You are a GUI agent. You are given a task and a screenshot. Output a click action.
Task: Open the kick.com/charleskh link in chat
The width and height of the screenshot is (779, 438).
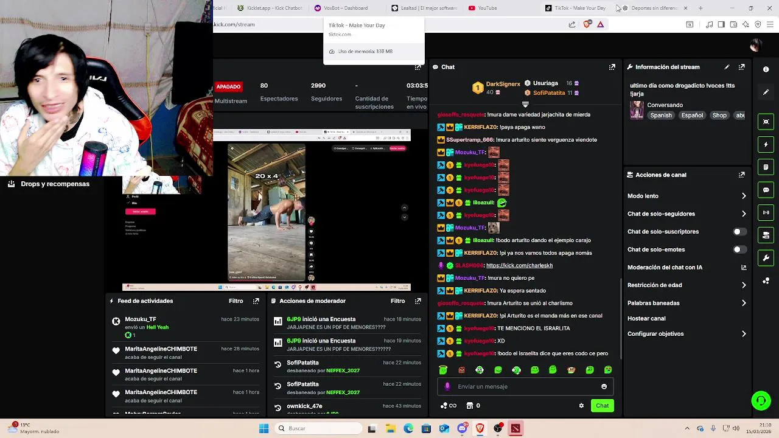tap(519, 266)
